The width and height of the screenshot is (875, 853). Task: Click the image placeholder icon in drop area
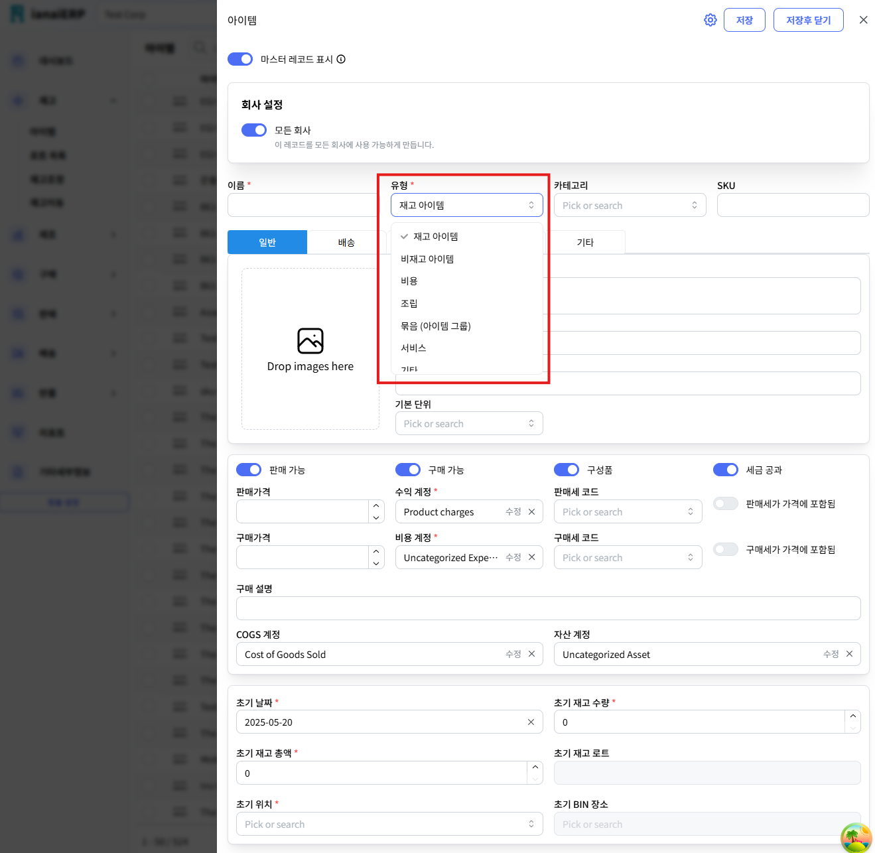(x=310, y=341)
